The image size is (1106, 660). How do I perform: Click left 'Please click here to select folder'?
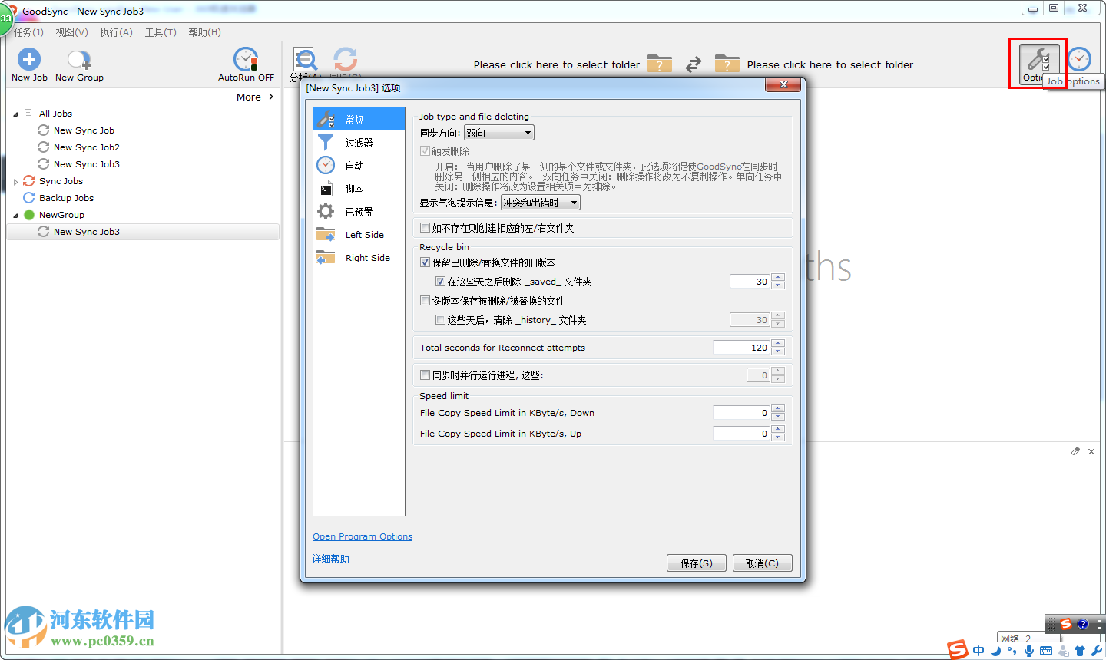(557, 64)
